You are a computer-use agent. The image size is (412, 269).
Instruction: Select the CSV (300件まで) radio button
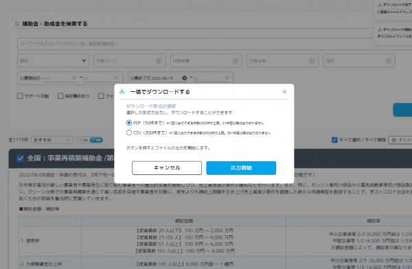click(129, 132)
